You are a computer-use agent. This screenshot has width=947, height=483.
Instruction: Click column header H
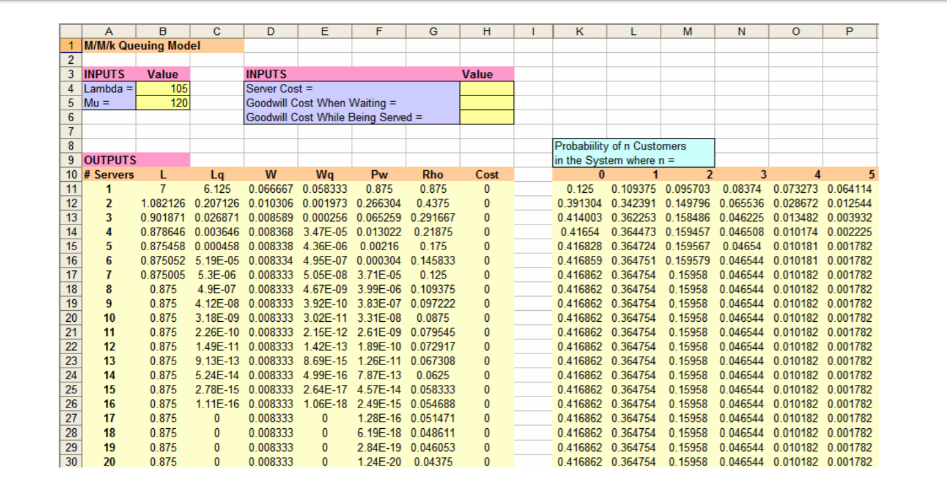(x=487, y=31)
